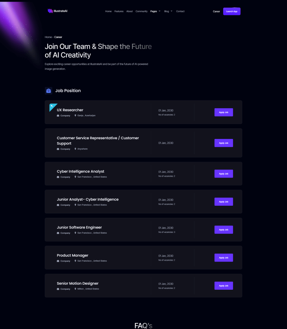
Task: Click the location pin beside Ganja, Azerbaijan
Action: (76, 116)
